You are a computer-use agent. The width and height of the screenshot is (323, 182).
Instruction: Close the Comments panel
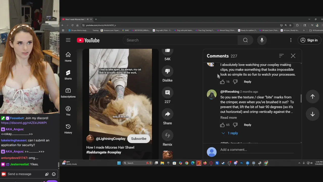pos(293,56)
